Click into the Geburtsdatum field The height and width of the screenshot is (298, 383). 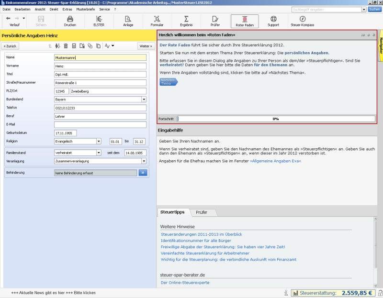tap(65, 133)
